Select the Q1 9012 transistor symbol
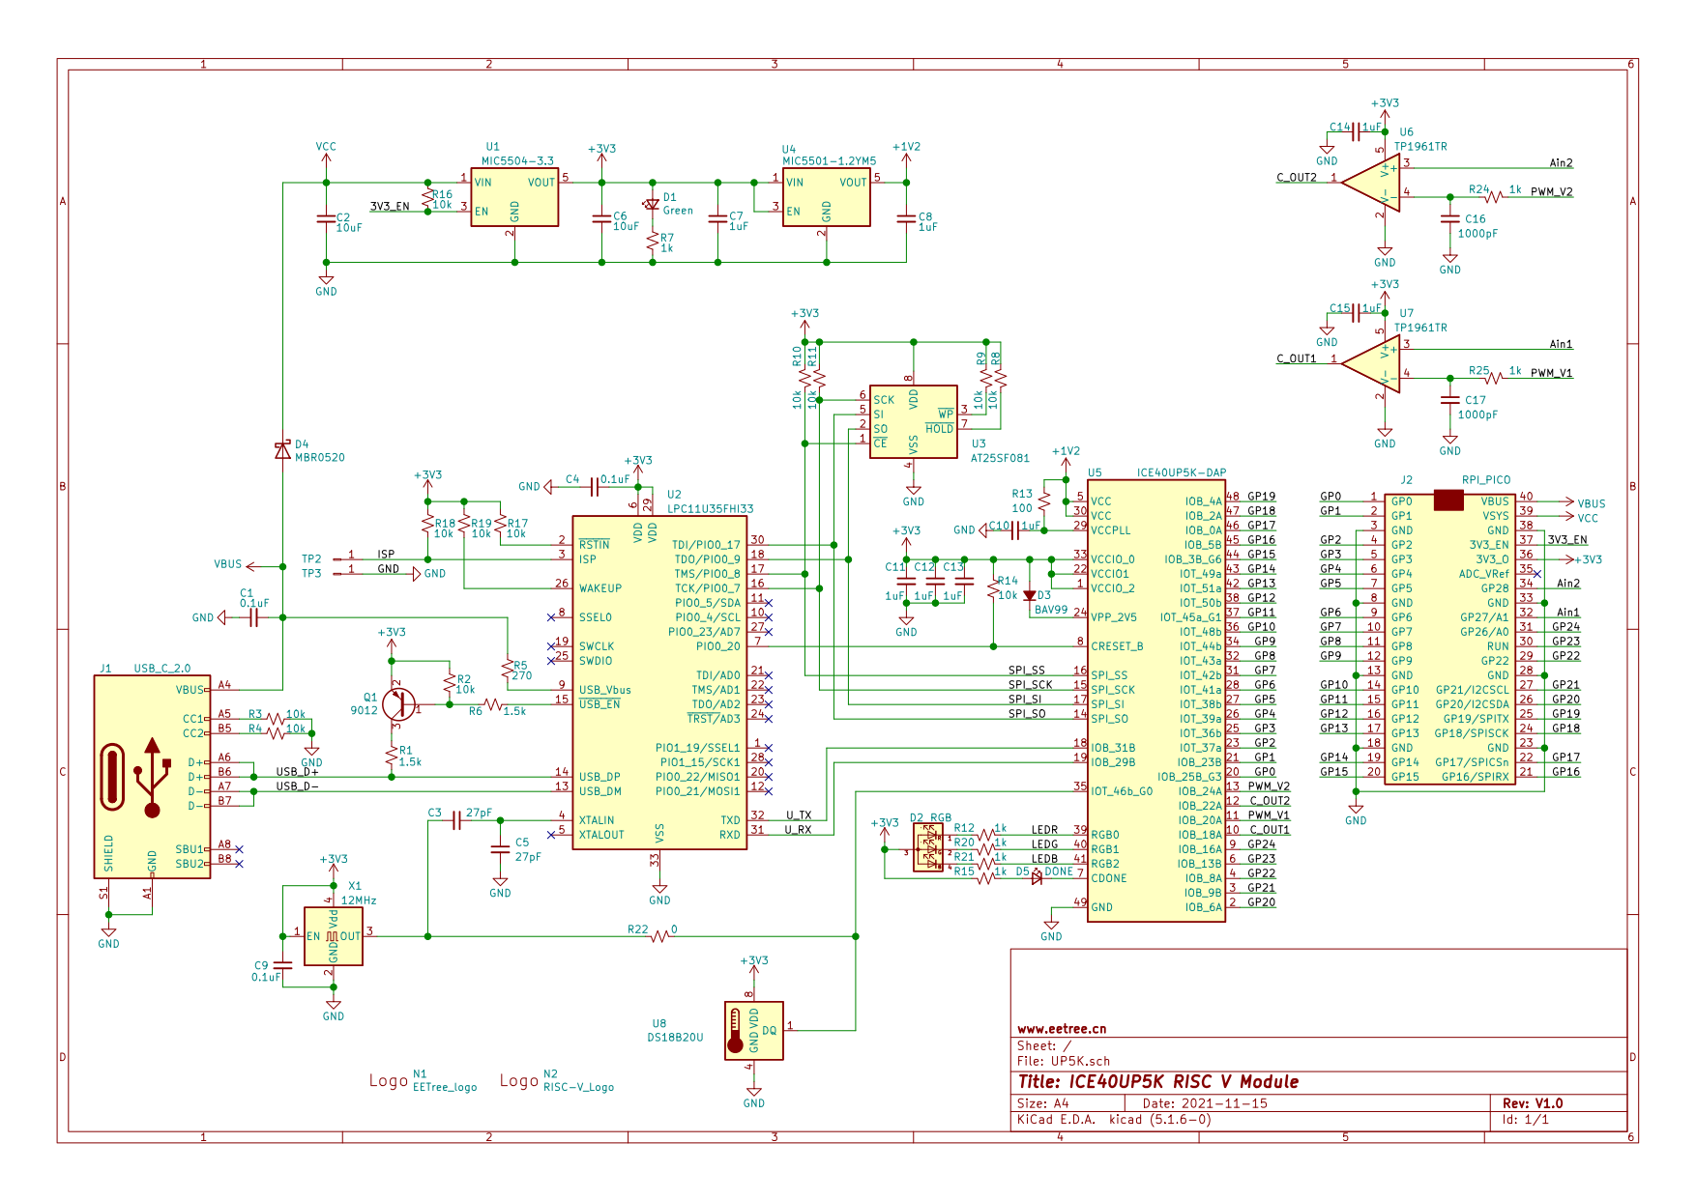Viewport: 1696px width, 1200px height. click(x=397, y=704)
